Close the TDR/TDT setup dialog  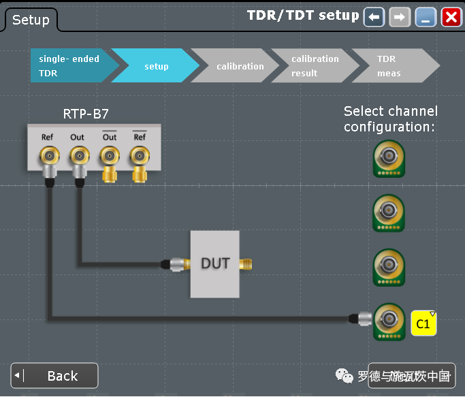click(451, 17)
